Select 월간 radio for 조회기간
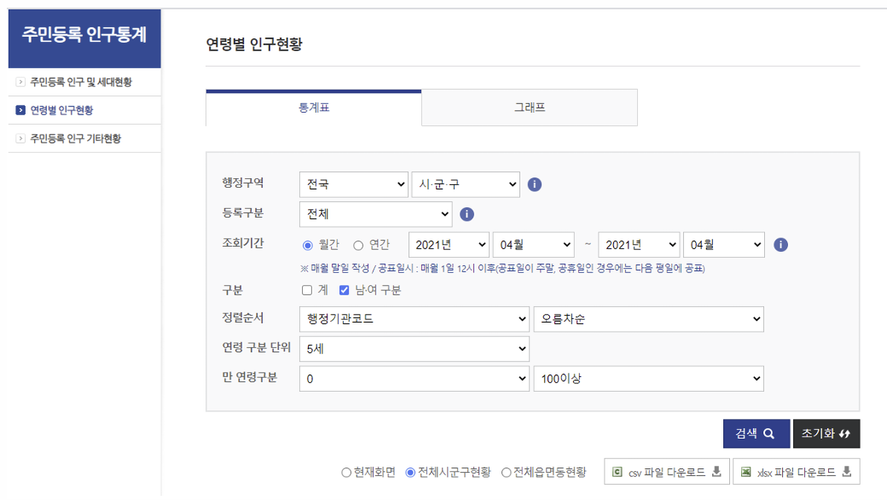 tap(307, 246)
